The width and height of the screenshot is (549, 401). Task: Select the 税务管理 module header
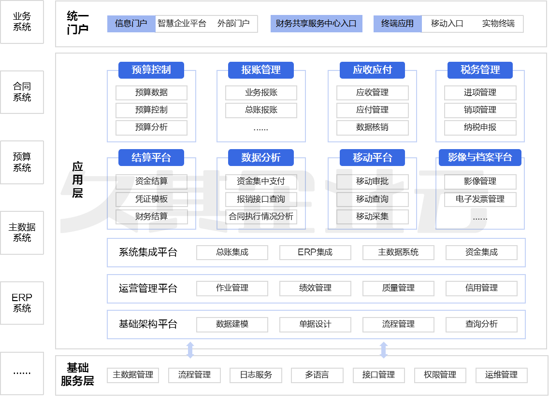(x=480, y=70)
